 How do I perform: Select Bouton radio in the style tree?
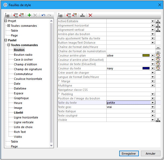click(x=23, y=55)
